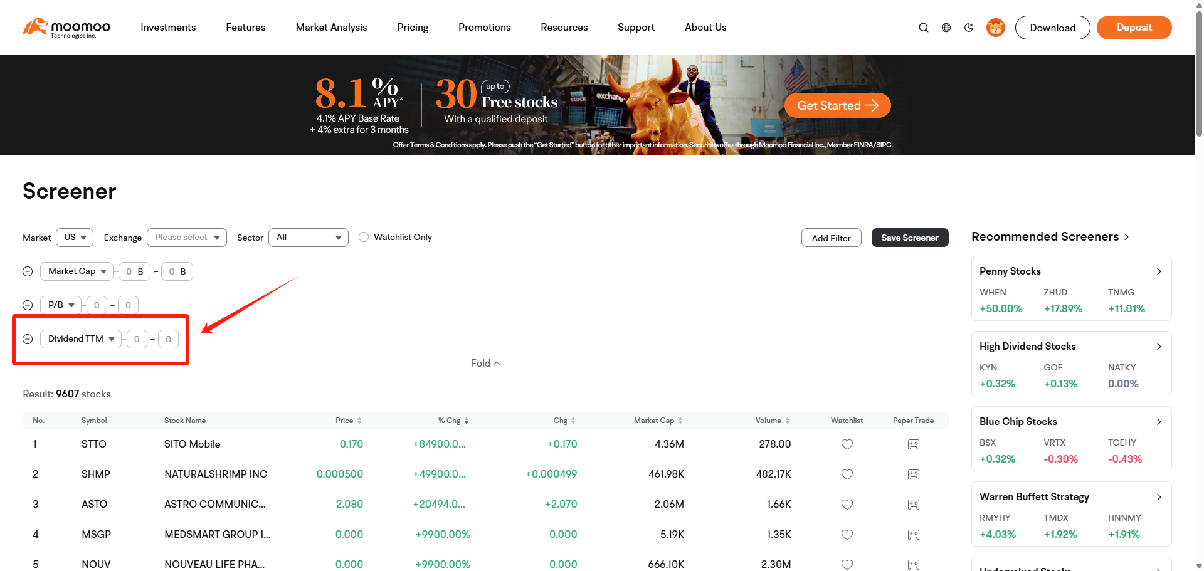Image resolution: width=1204 pixels, height=571 pixels.
Task: Open the WHEN ticker in Penny Stocks
Action: (x=993, y=293)
